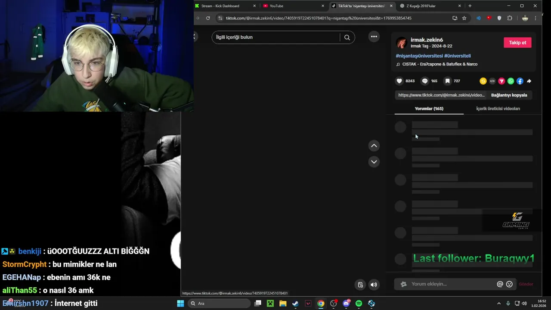Click the share arrow icon
The height and width of the screenshot is (310, 551).
click(x=529, y=81)
